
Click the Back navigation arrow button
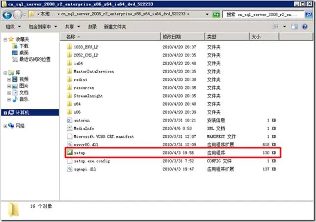tap(7, 15)
